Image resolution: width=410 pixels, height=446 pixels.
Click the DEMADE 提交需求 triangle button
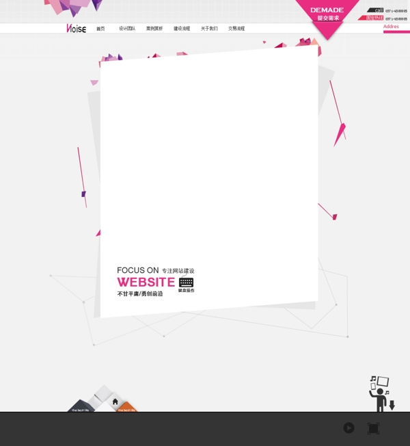[327, 16]
